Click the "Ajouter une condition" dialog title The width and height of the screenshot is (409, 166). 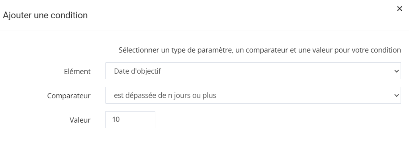pos(45,16)
